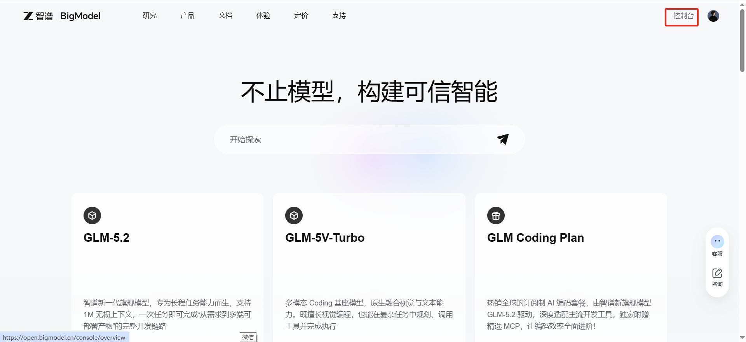Click the description starting 多模态 Coding 基座模型

click(x=369, y=314)
